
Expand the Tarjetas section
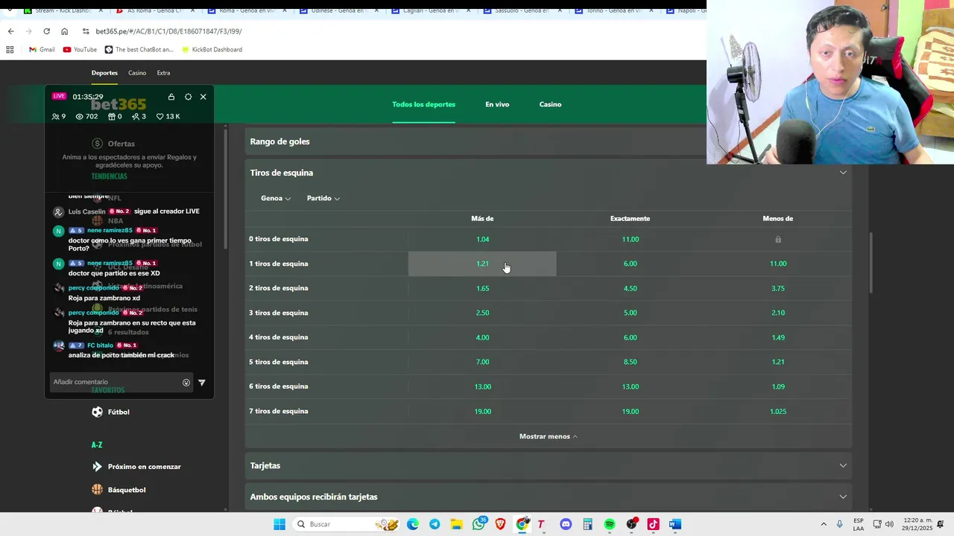[548, 465]
